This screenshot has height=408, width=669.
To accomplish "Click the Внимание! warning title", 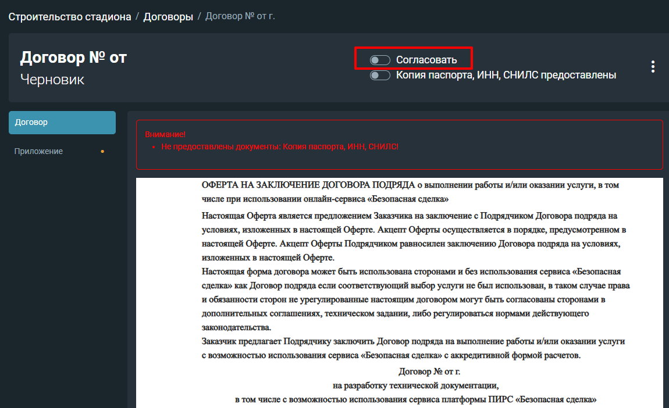I will (165, 134).
